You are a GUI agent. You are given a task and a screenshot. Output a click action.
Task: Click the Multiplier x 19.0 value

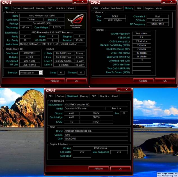[x=30, y=57]
